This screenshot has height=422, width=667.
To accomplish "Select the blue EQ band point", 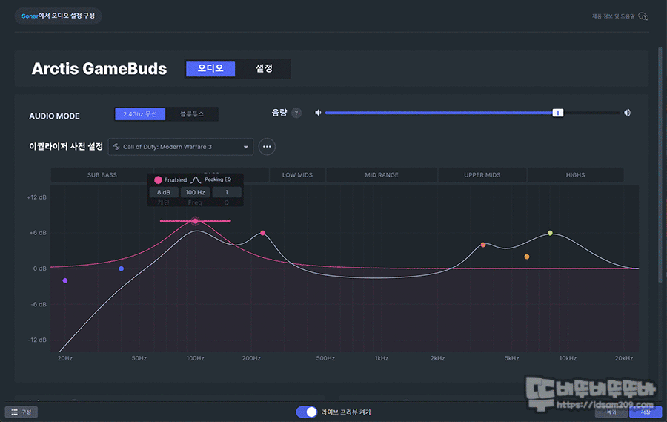I will pyautogui.click(x=122, y=268).
